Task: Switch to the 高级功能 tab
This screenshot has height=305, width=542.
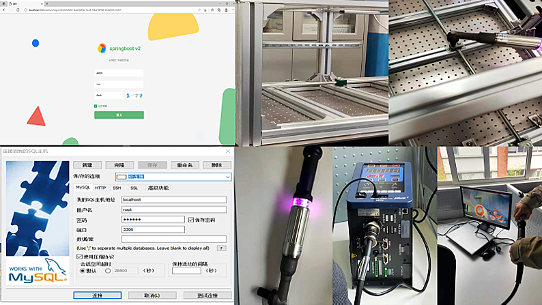Action: (x=158, y=188)
